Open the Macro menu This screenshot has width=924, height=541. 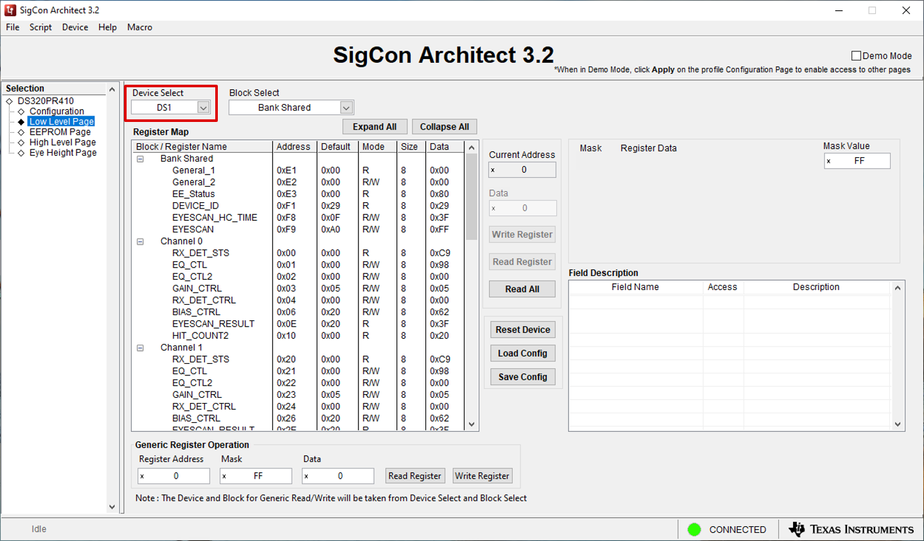pos(139,27)
